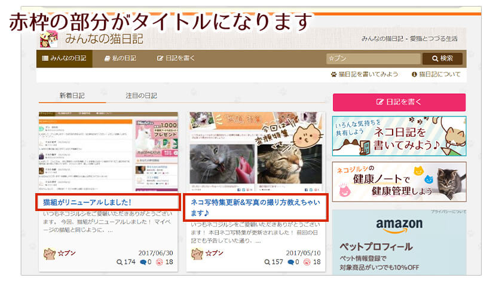Open the 私の日記 menu item
502x281 pixels.
(x=120, y=59)
